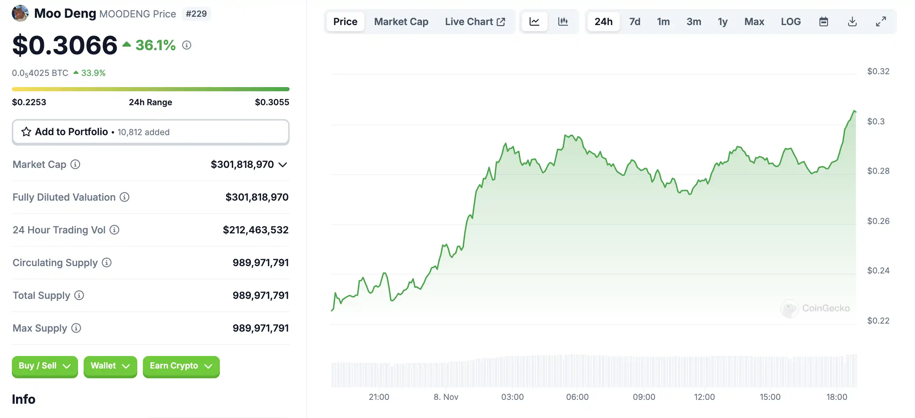Select the 1y time range

(x=722, y=22)
